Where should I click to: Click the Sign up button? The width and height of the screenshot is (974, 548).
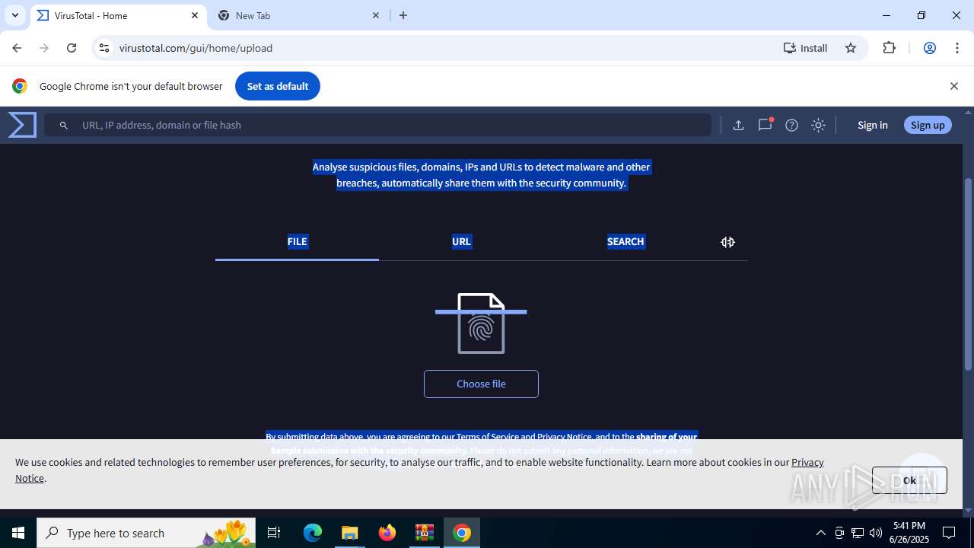[928, 125]
